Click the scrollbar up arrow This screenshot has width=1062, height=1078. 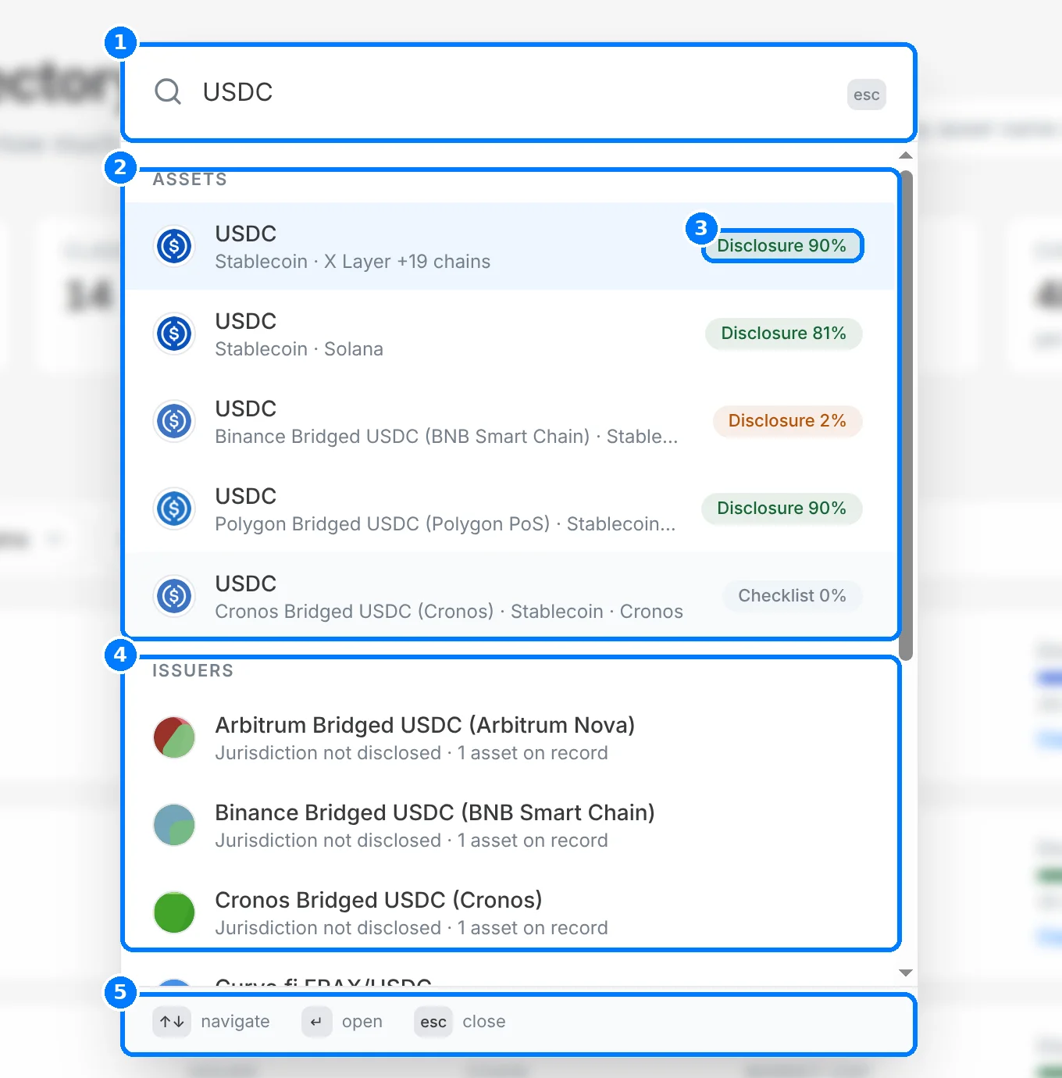point(906,155)
